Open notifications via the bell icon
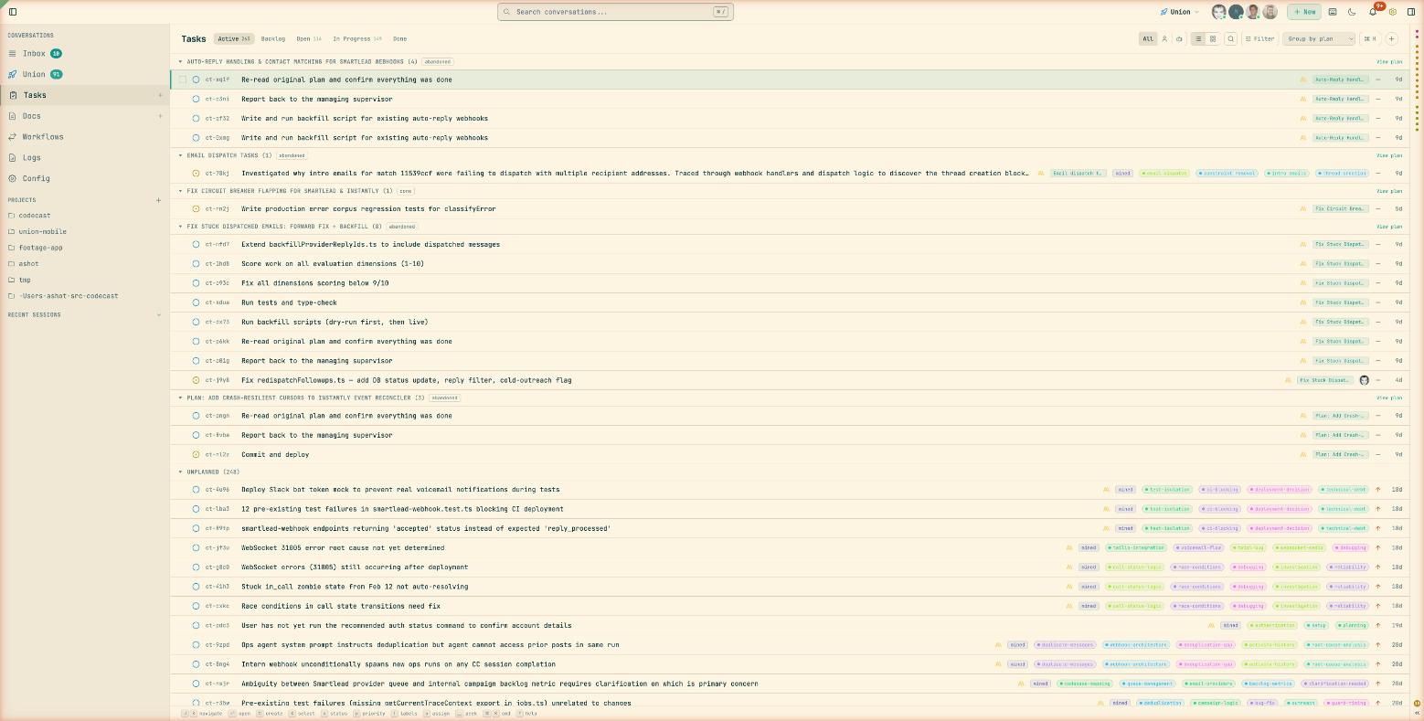This screenshot has width=1424, height=721. (1371, 13)
